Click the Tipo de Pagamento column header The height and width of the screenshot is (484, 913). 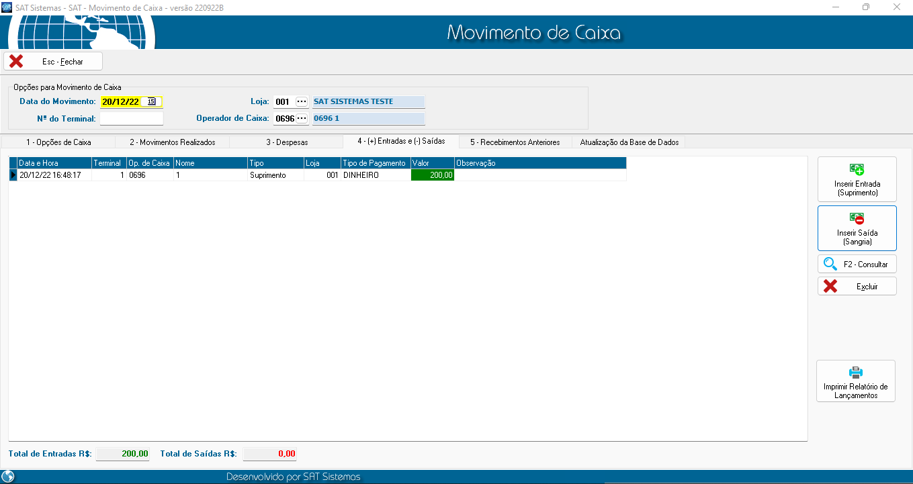[374, 163]
